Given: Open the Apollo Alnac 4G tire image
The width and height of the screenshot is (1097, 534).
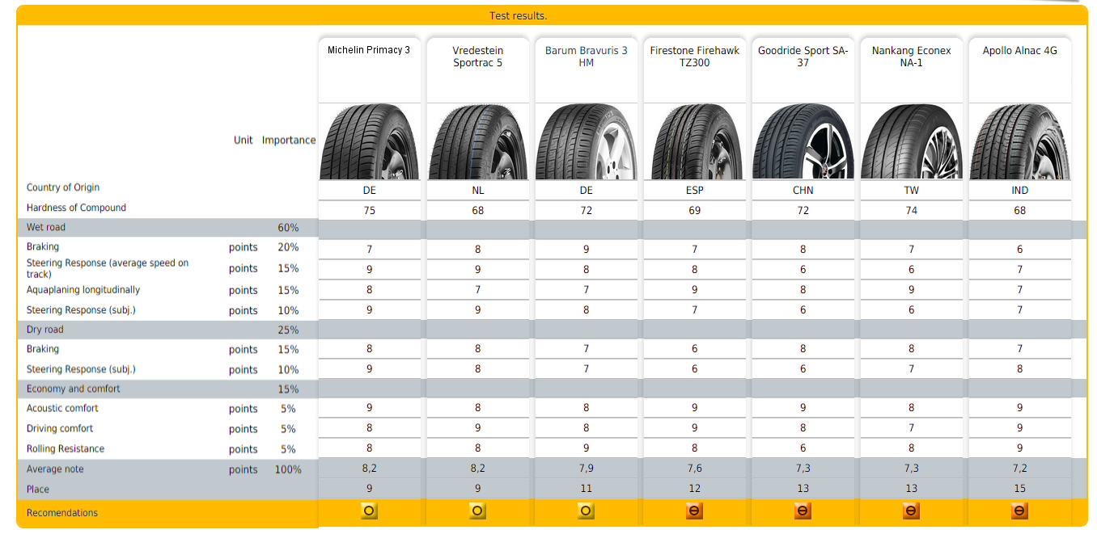Looking at the screenshot, I should pyautogui.click(x=1020, y=141).
